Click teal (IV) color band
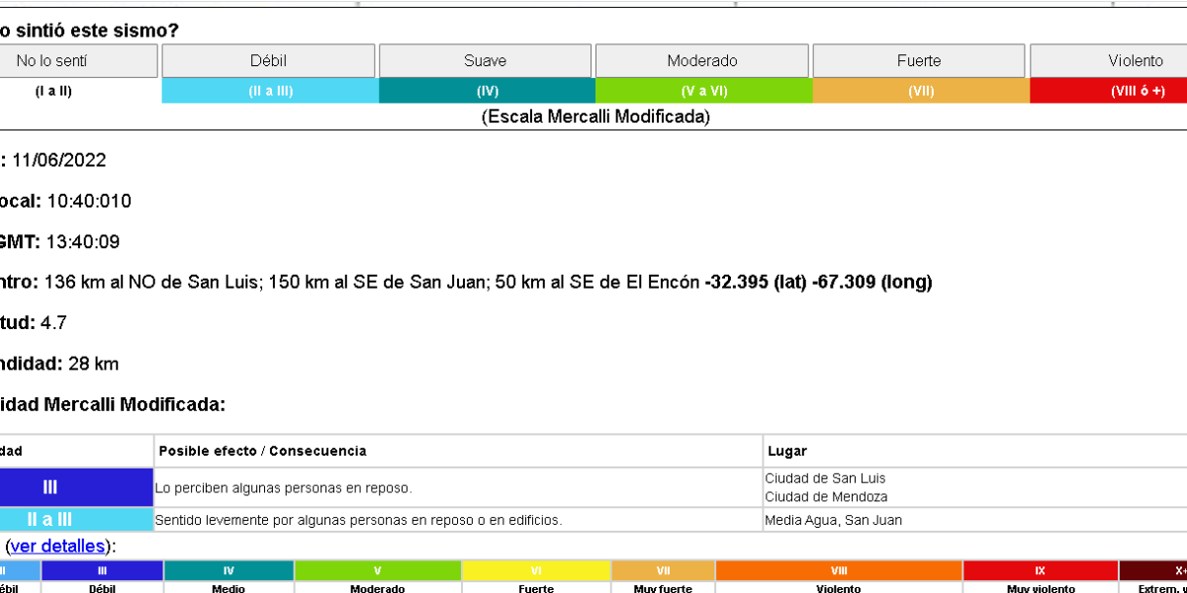 click(x=487, y=91)
